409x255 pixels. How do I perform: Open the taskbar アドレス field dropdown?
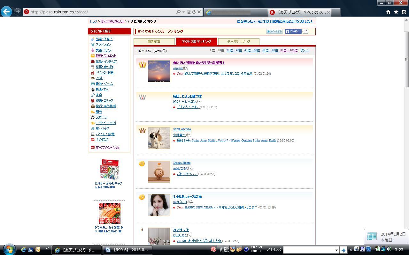pyautogui.click(x=336, y=250)
